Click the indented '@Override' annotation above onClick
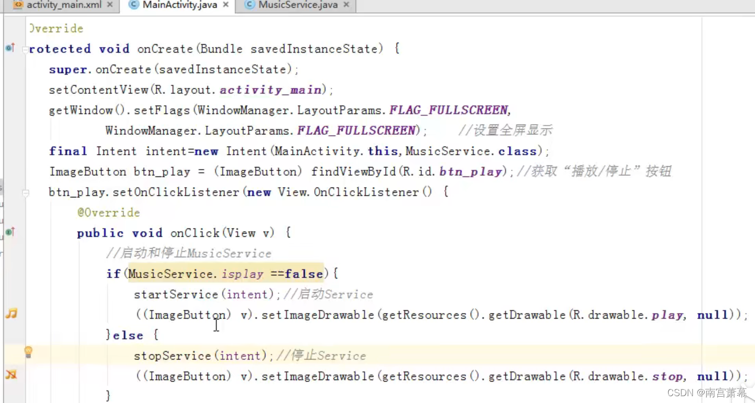 [x=108, y=213]
